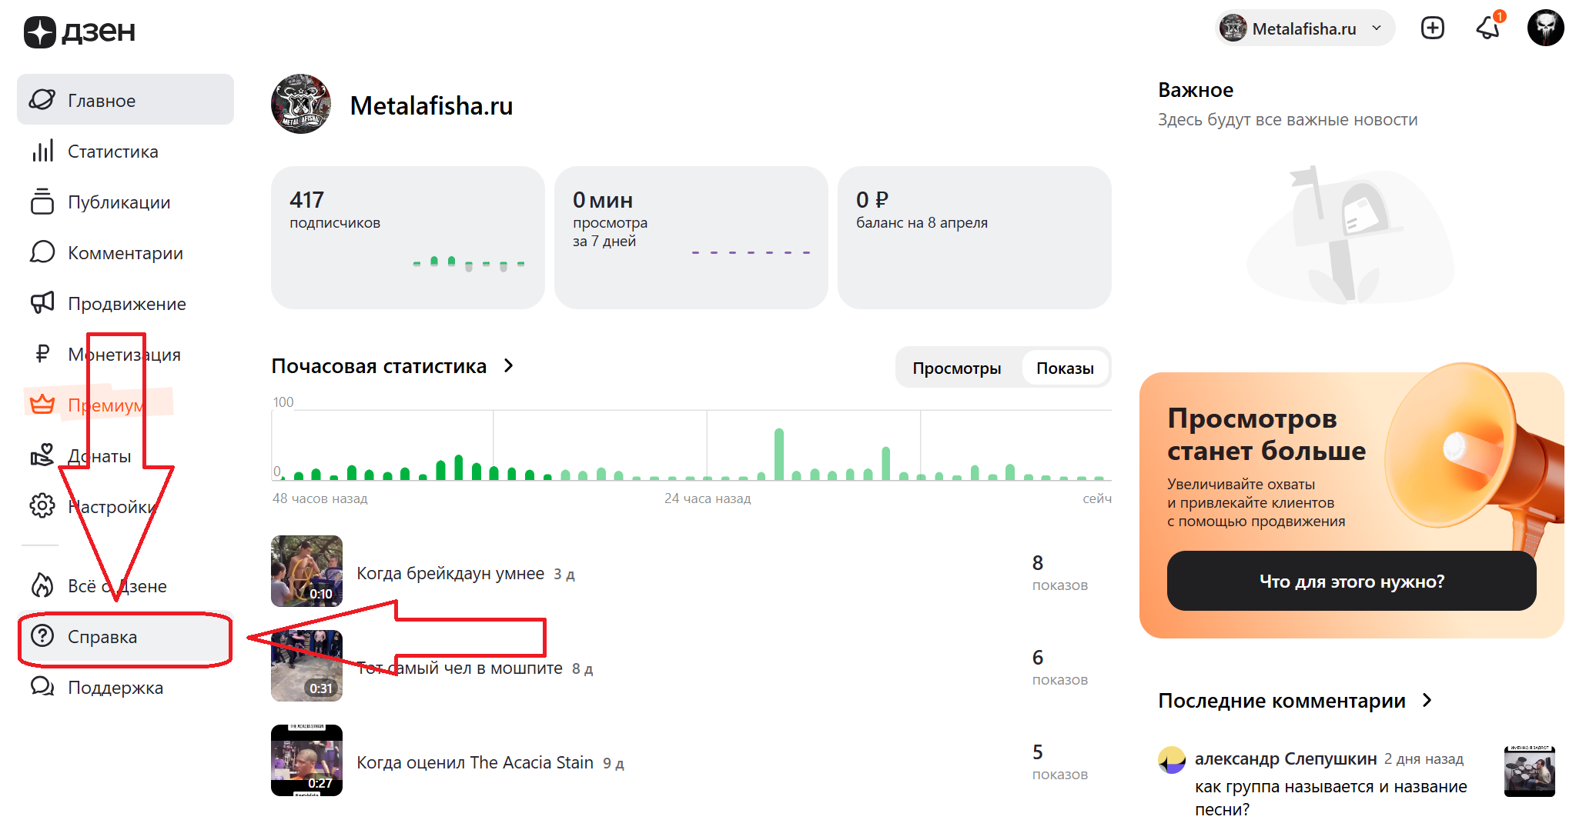Image resolution: width=1596 pixels, height=830 pixels.
Task: Open Комментарии speech bubble icon
Action: point(42,252)
